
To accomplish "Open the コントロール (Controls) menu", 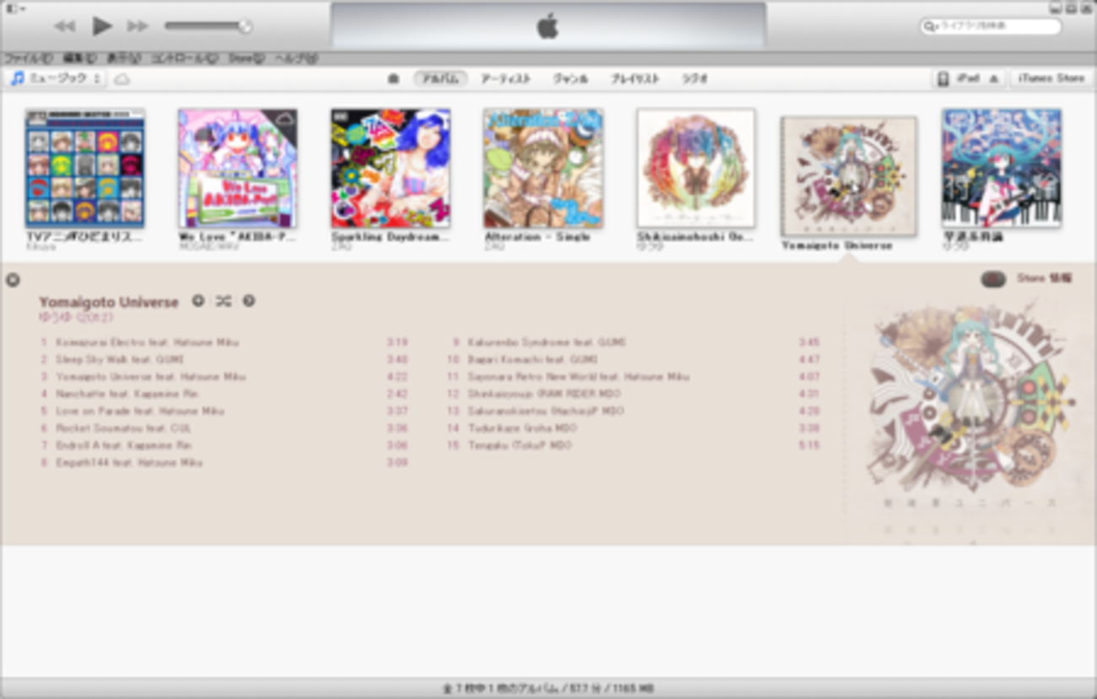I will 184,58.
